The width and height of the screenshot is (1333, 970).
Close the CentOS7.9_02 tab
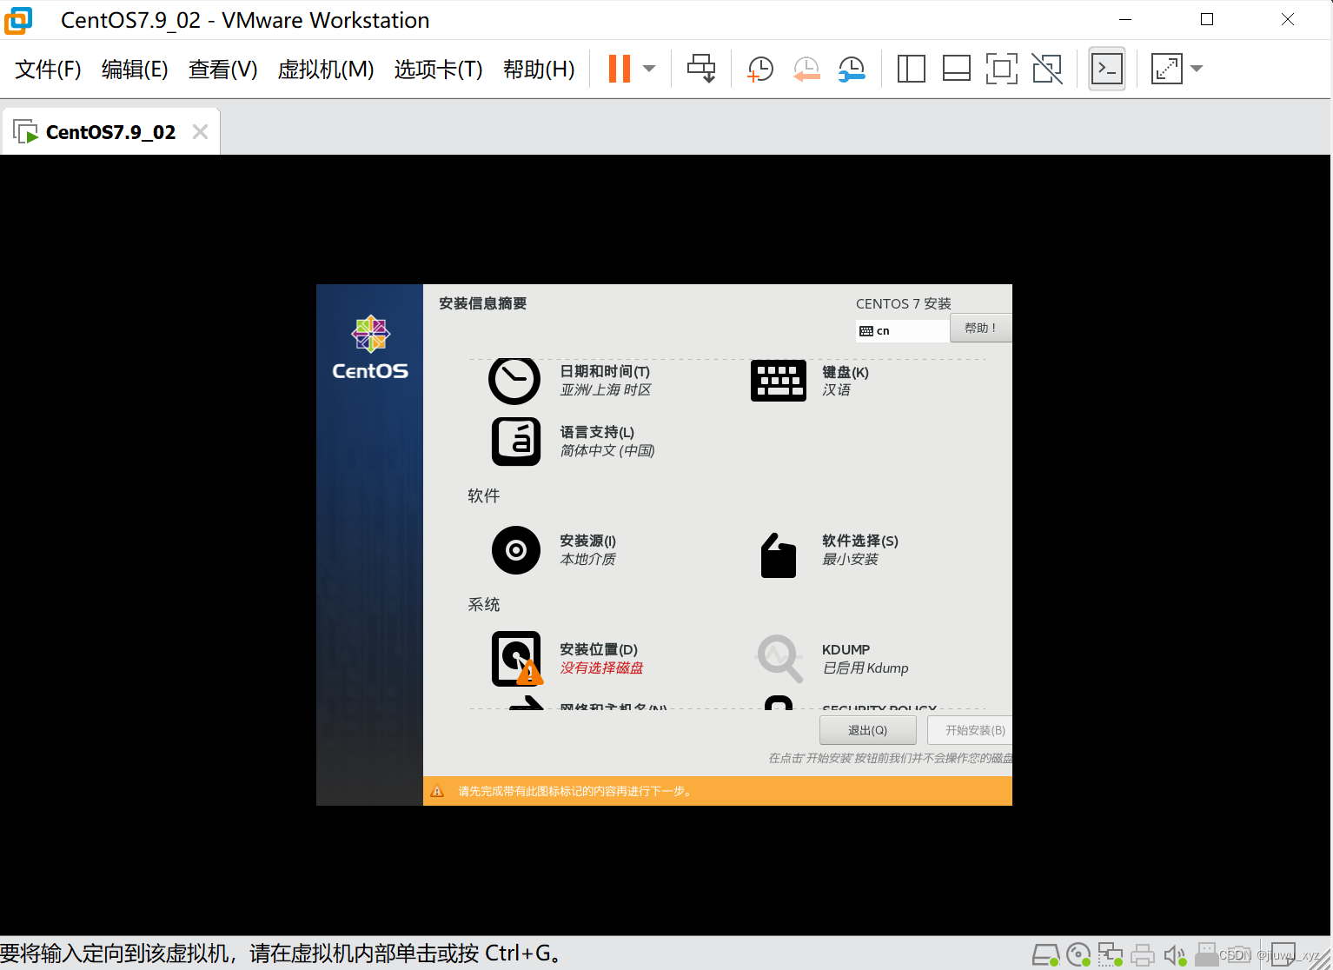point(201,132)
